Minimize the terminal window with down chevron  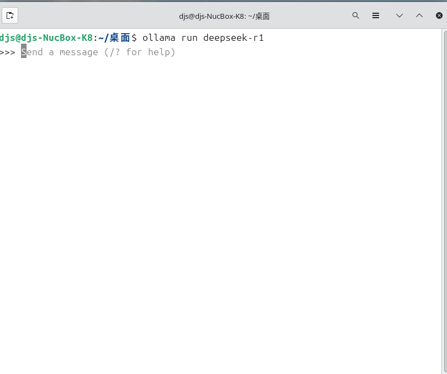pyautogui.click(x=399, y=15)
